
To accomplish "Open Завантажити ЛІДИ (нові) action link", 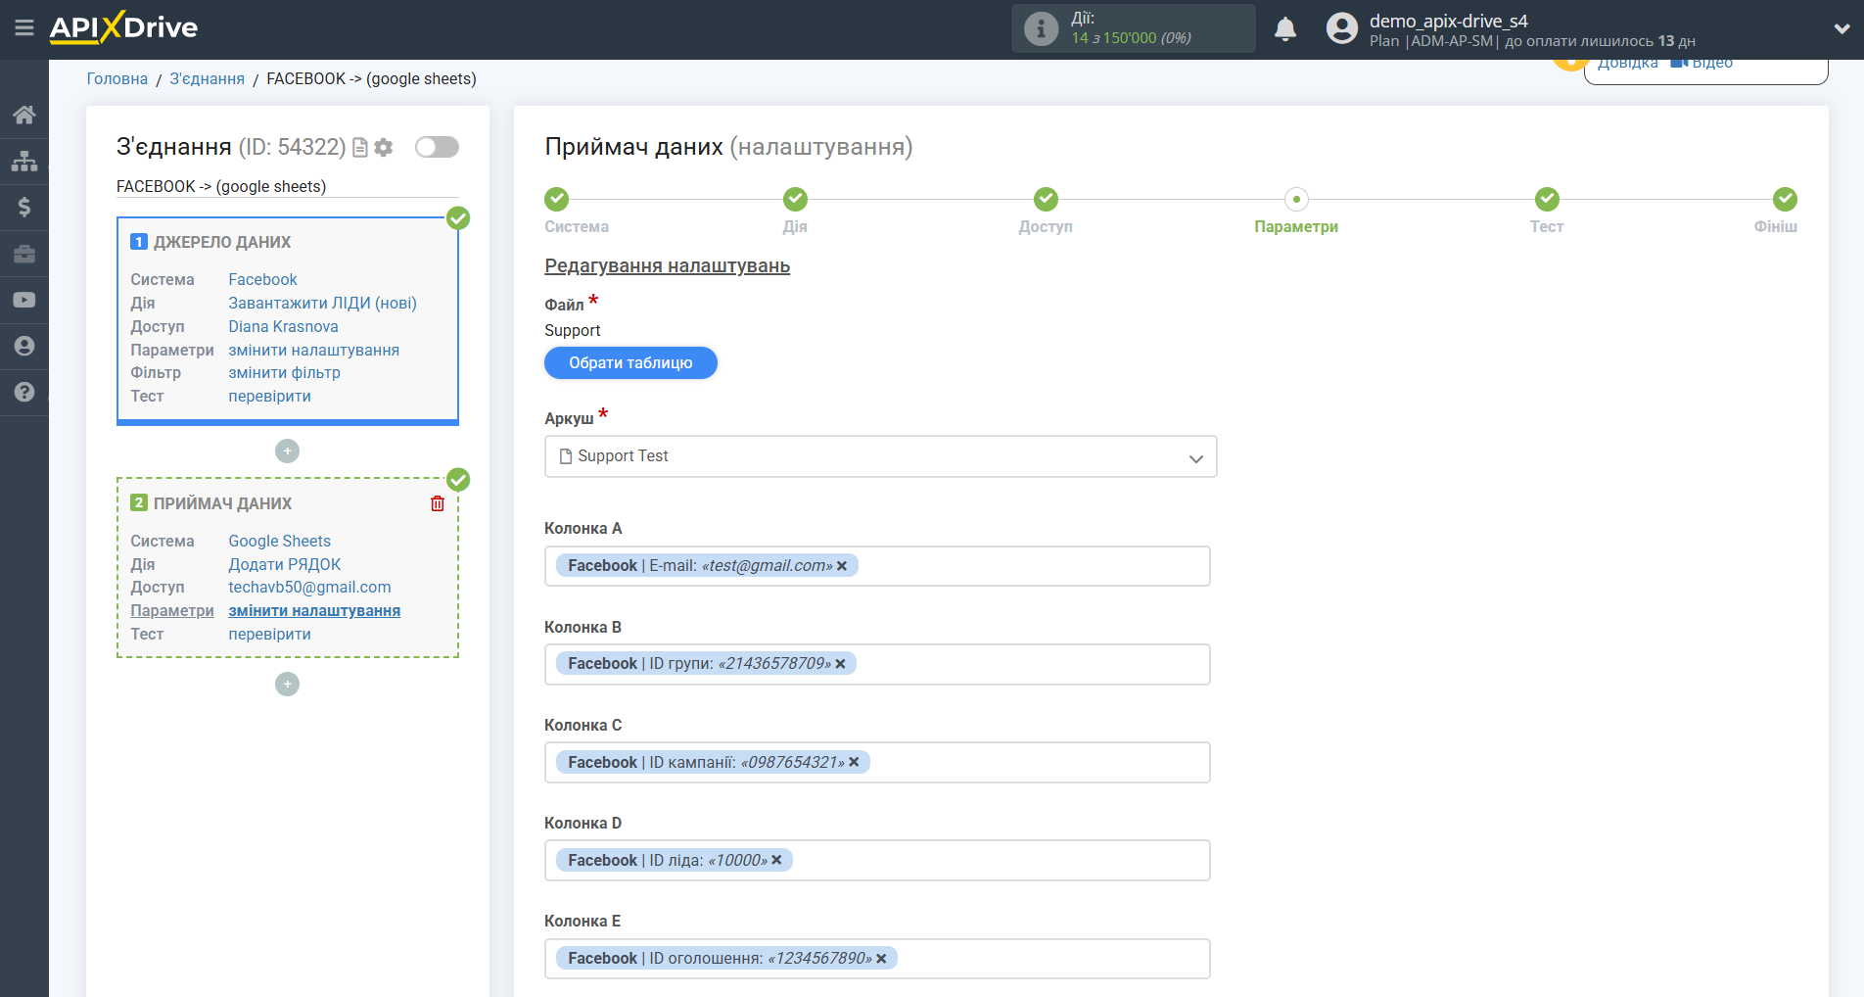I will point(322,304).
